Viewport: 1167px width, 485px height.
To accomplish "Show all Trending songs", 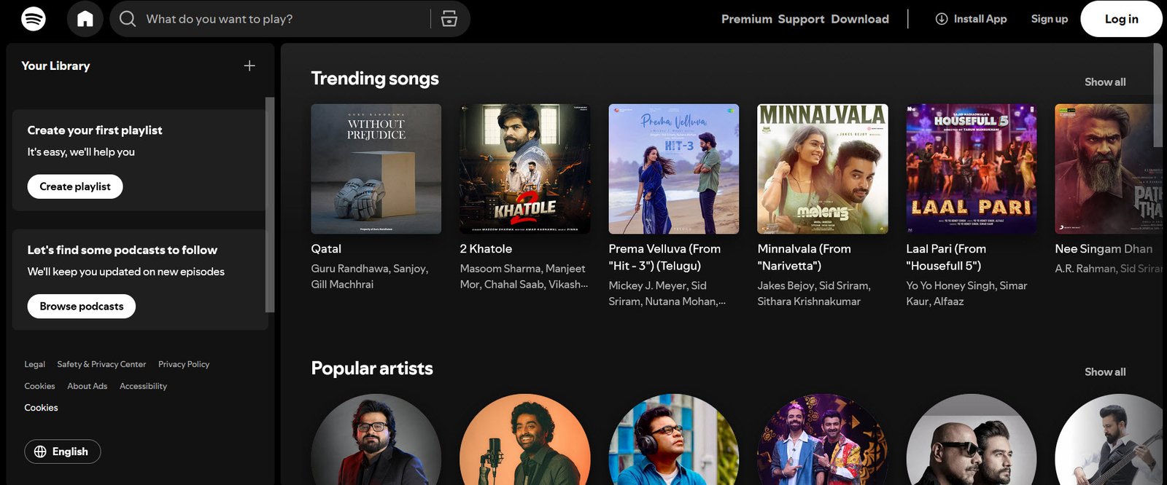I will (1105, 82).
